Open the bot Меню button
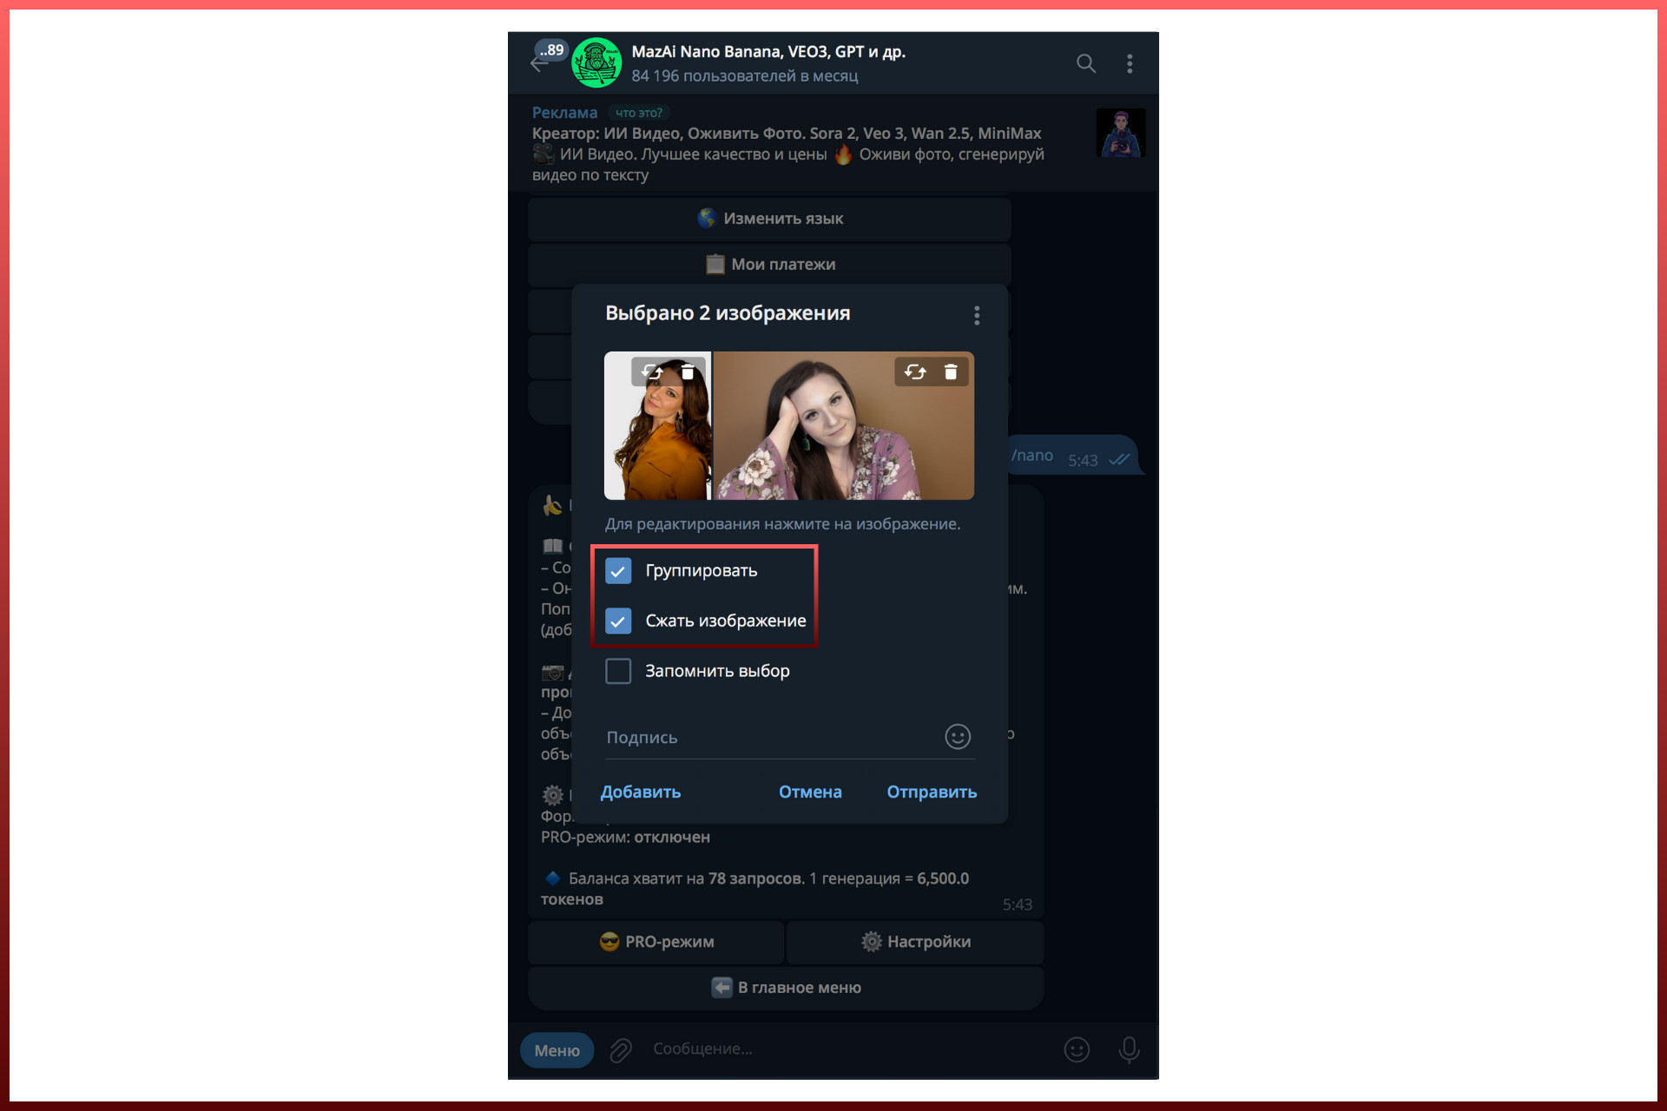 [x=557, y=1050]
